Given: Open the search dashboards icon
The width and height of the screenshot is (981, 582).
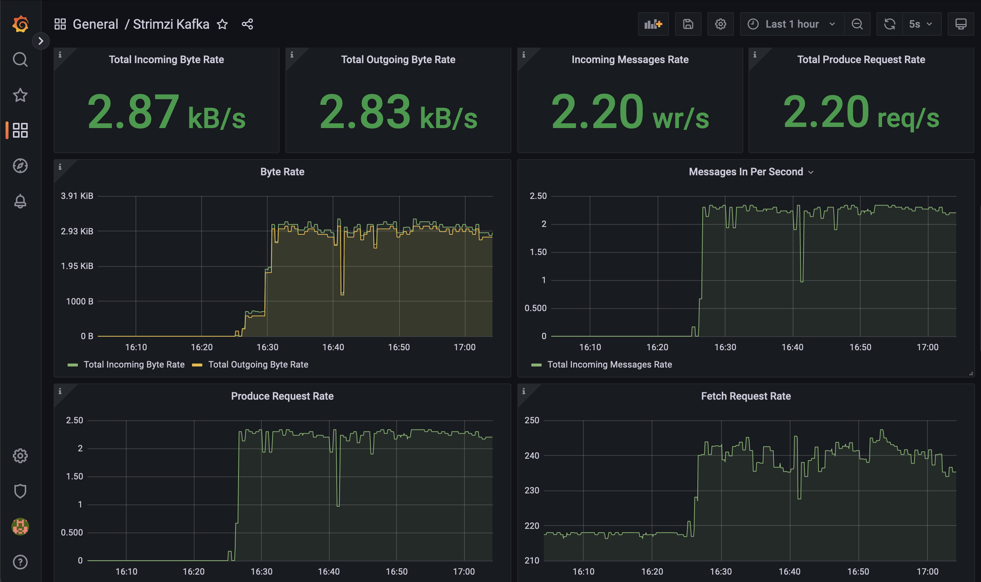Looking at the screenshot, I should (x=20, y=60).
